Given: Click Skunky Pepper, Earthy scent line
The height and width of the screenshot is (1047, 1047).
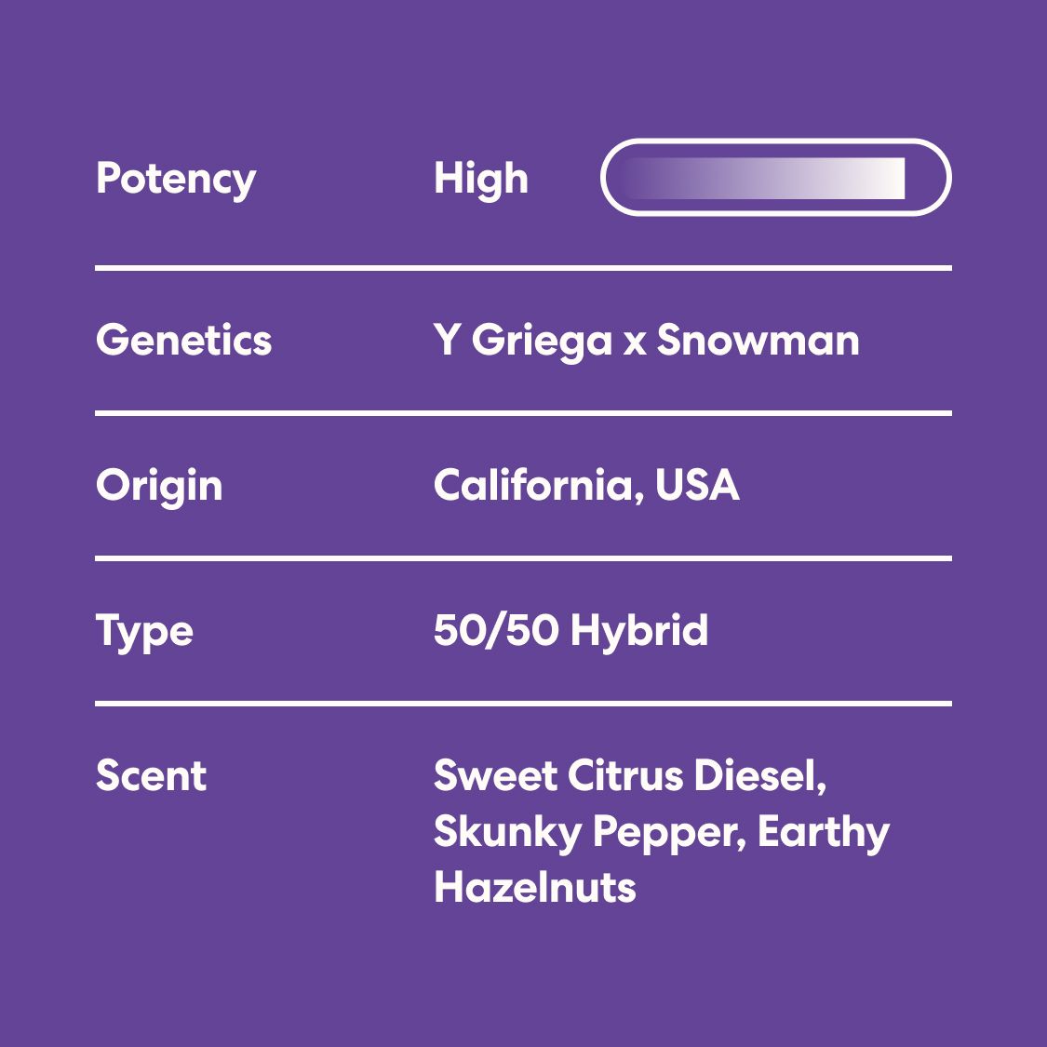Looking at the screenshot, I should pos(661,833).
